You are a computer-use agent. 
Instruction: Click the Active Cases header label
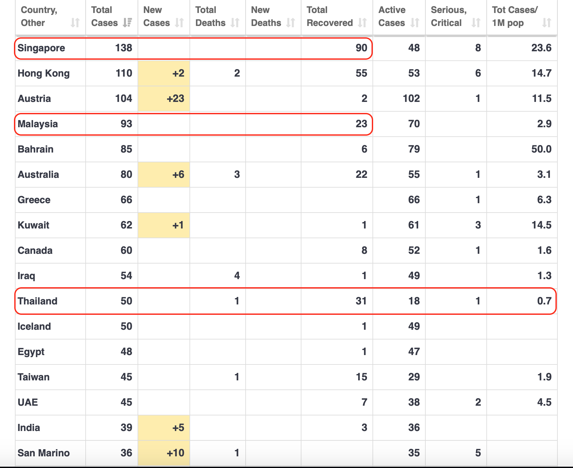[392, 17]
